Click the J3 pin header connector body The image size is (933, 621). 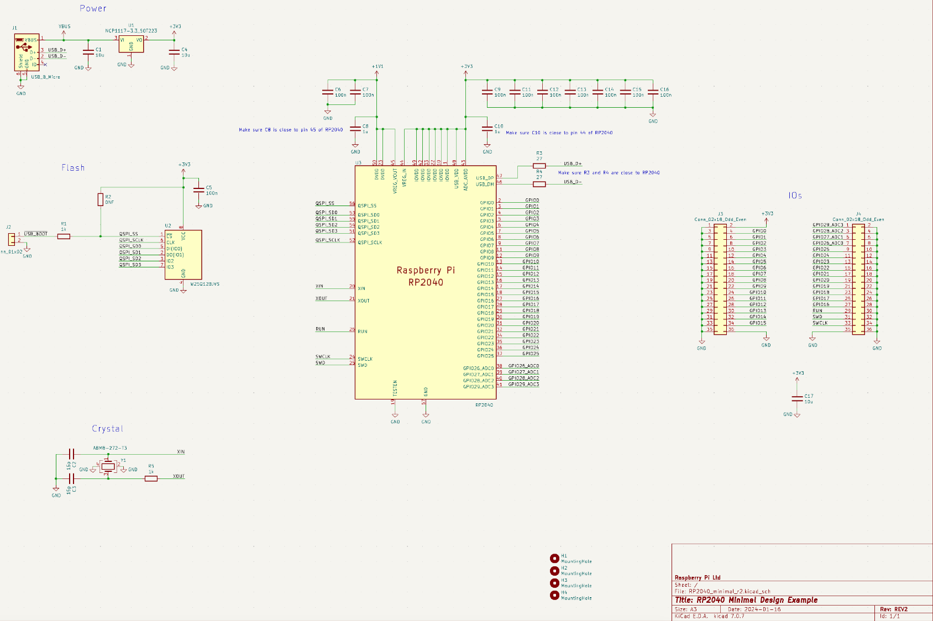720,278
